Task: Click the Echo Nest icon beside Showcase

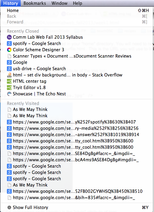Action: 9,94
